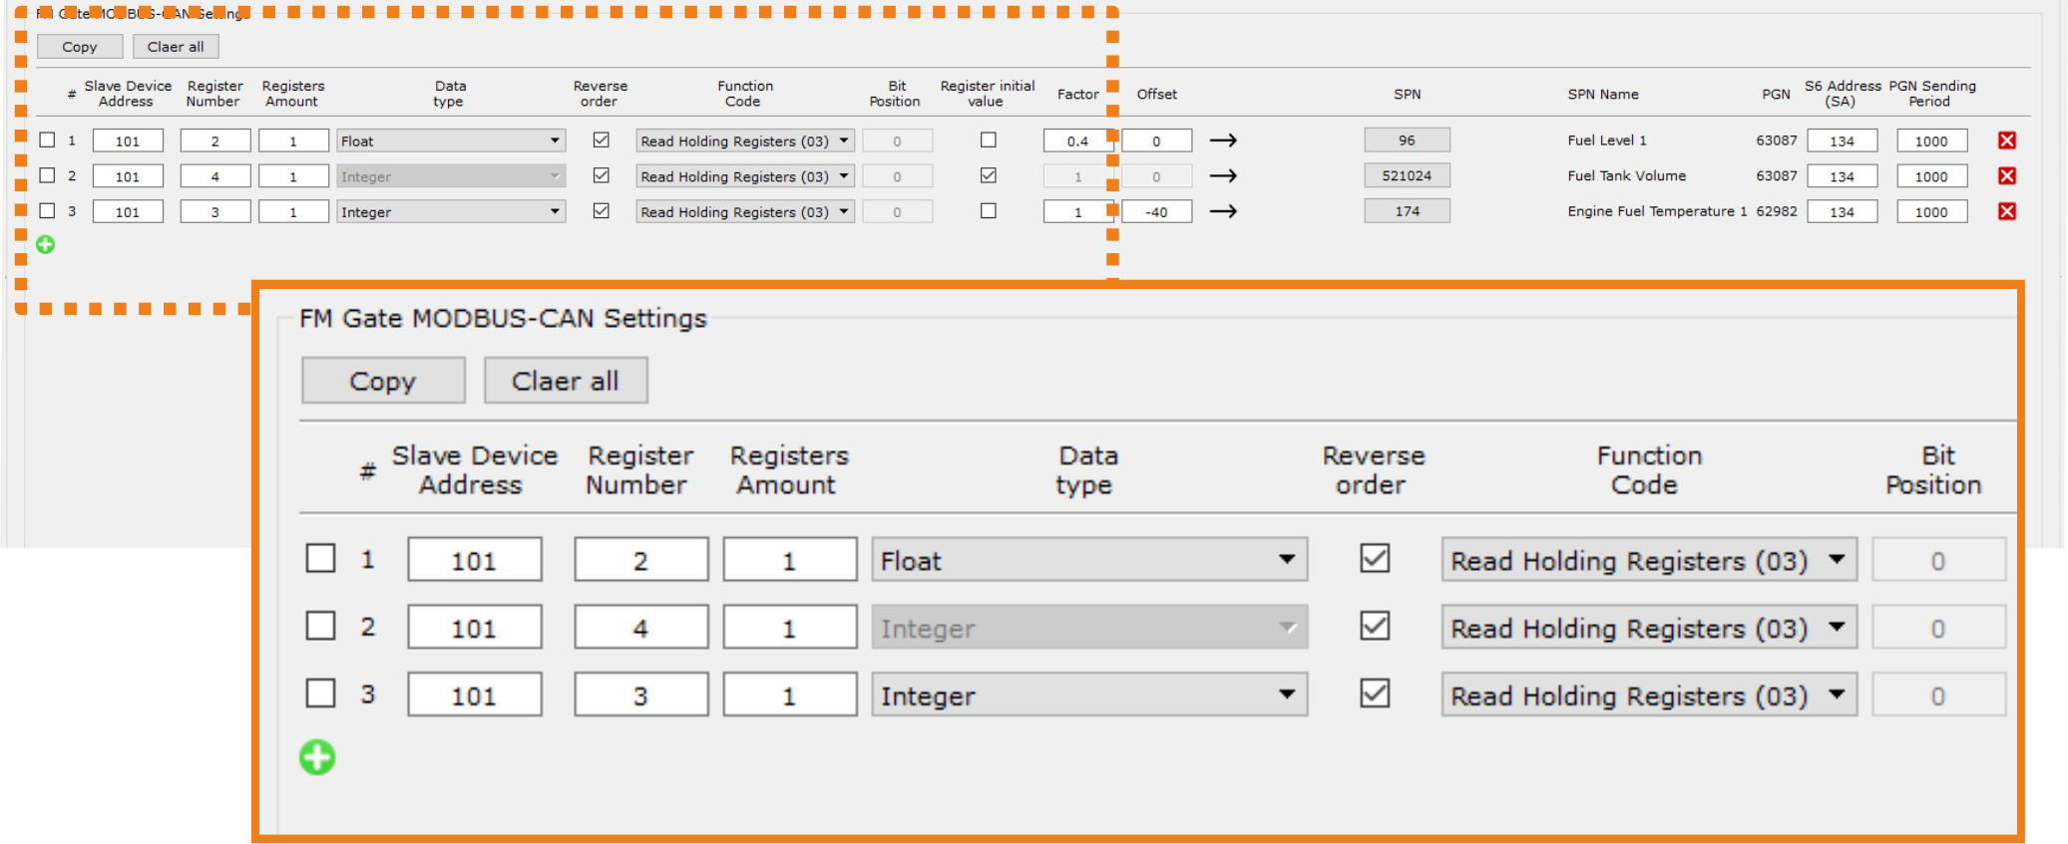Click the arrow icon on the Fuel Level 1 row
This screenshot has height=844, width=2068.
coord(1223,141)
